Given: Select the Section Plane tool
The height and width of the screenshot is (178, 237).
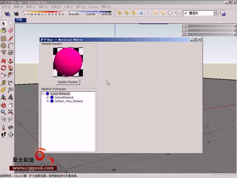Looking at the screenshot, I should point(10,134).
